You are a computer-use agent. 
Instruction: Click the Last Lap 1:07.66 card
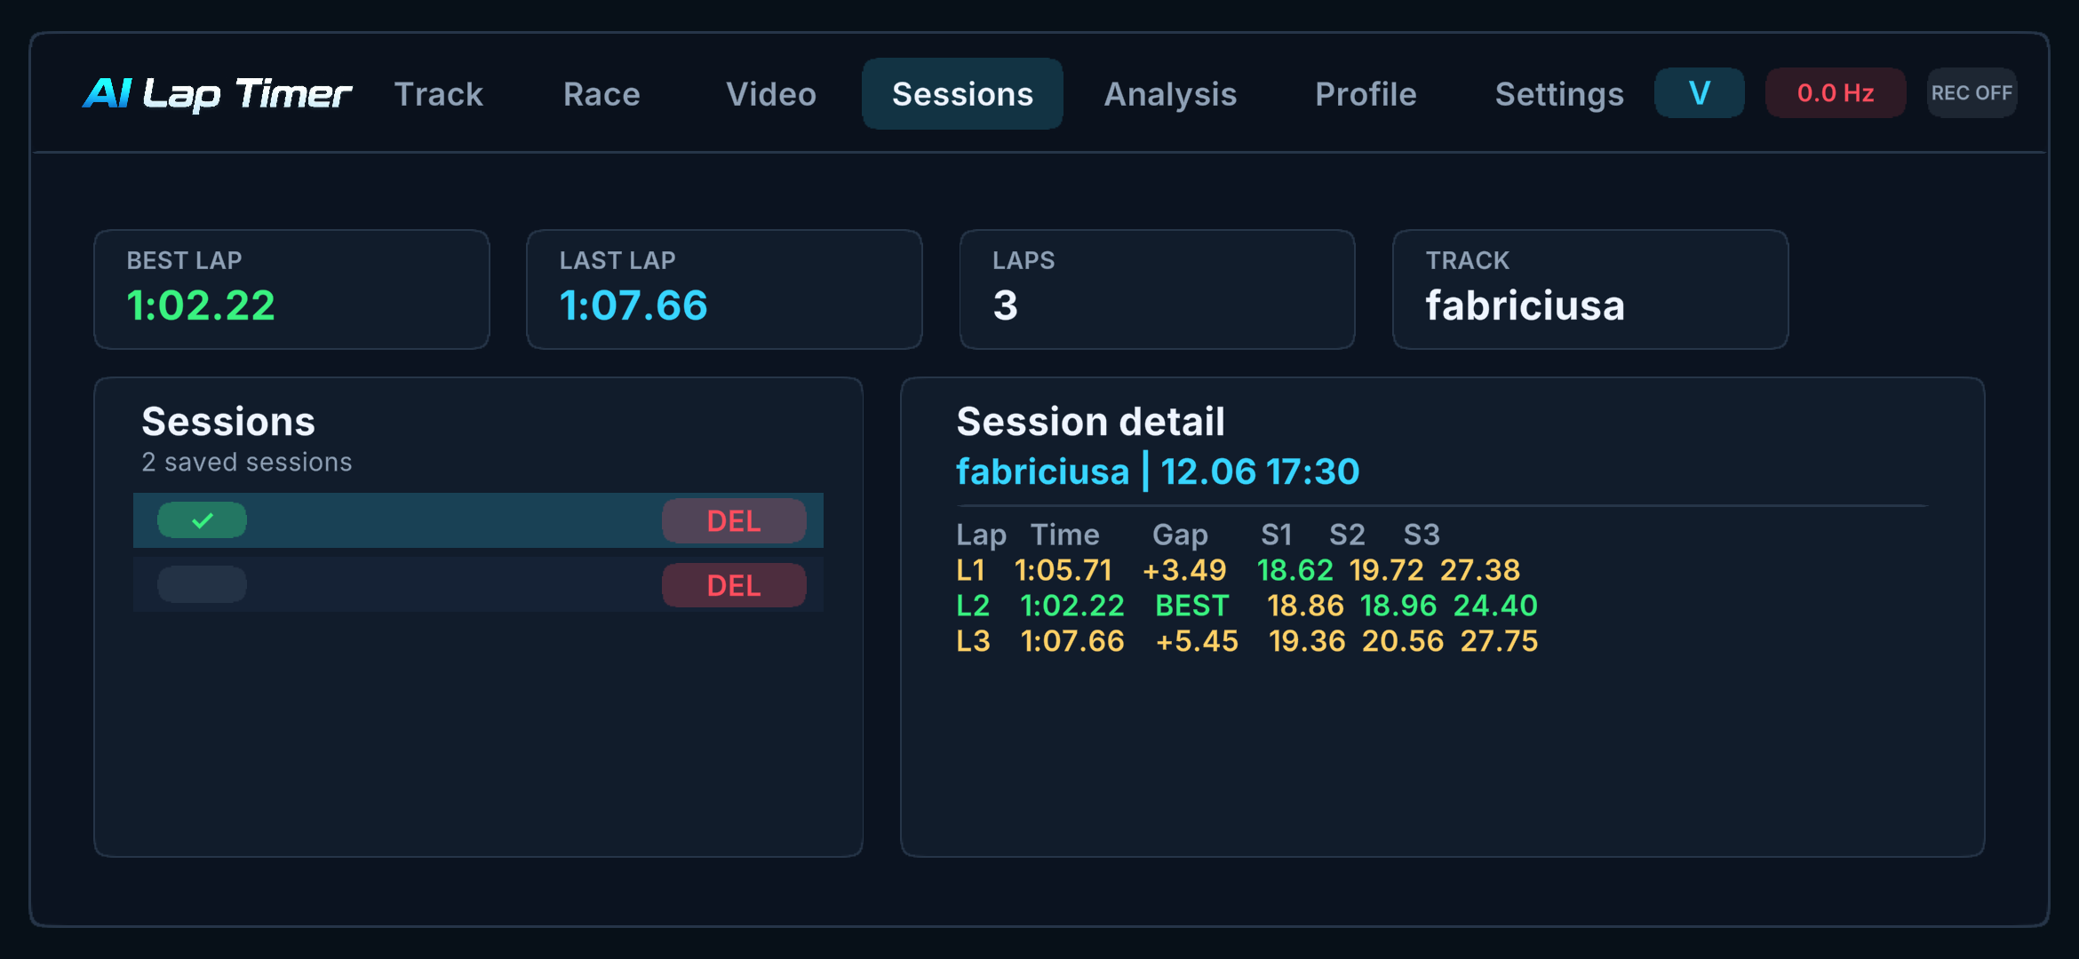[724, 289]
